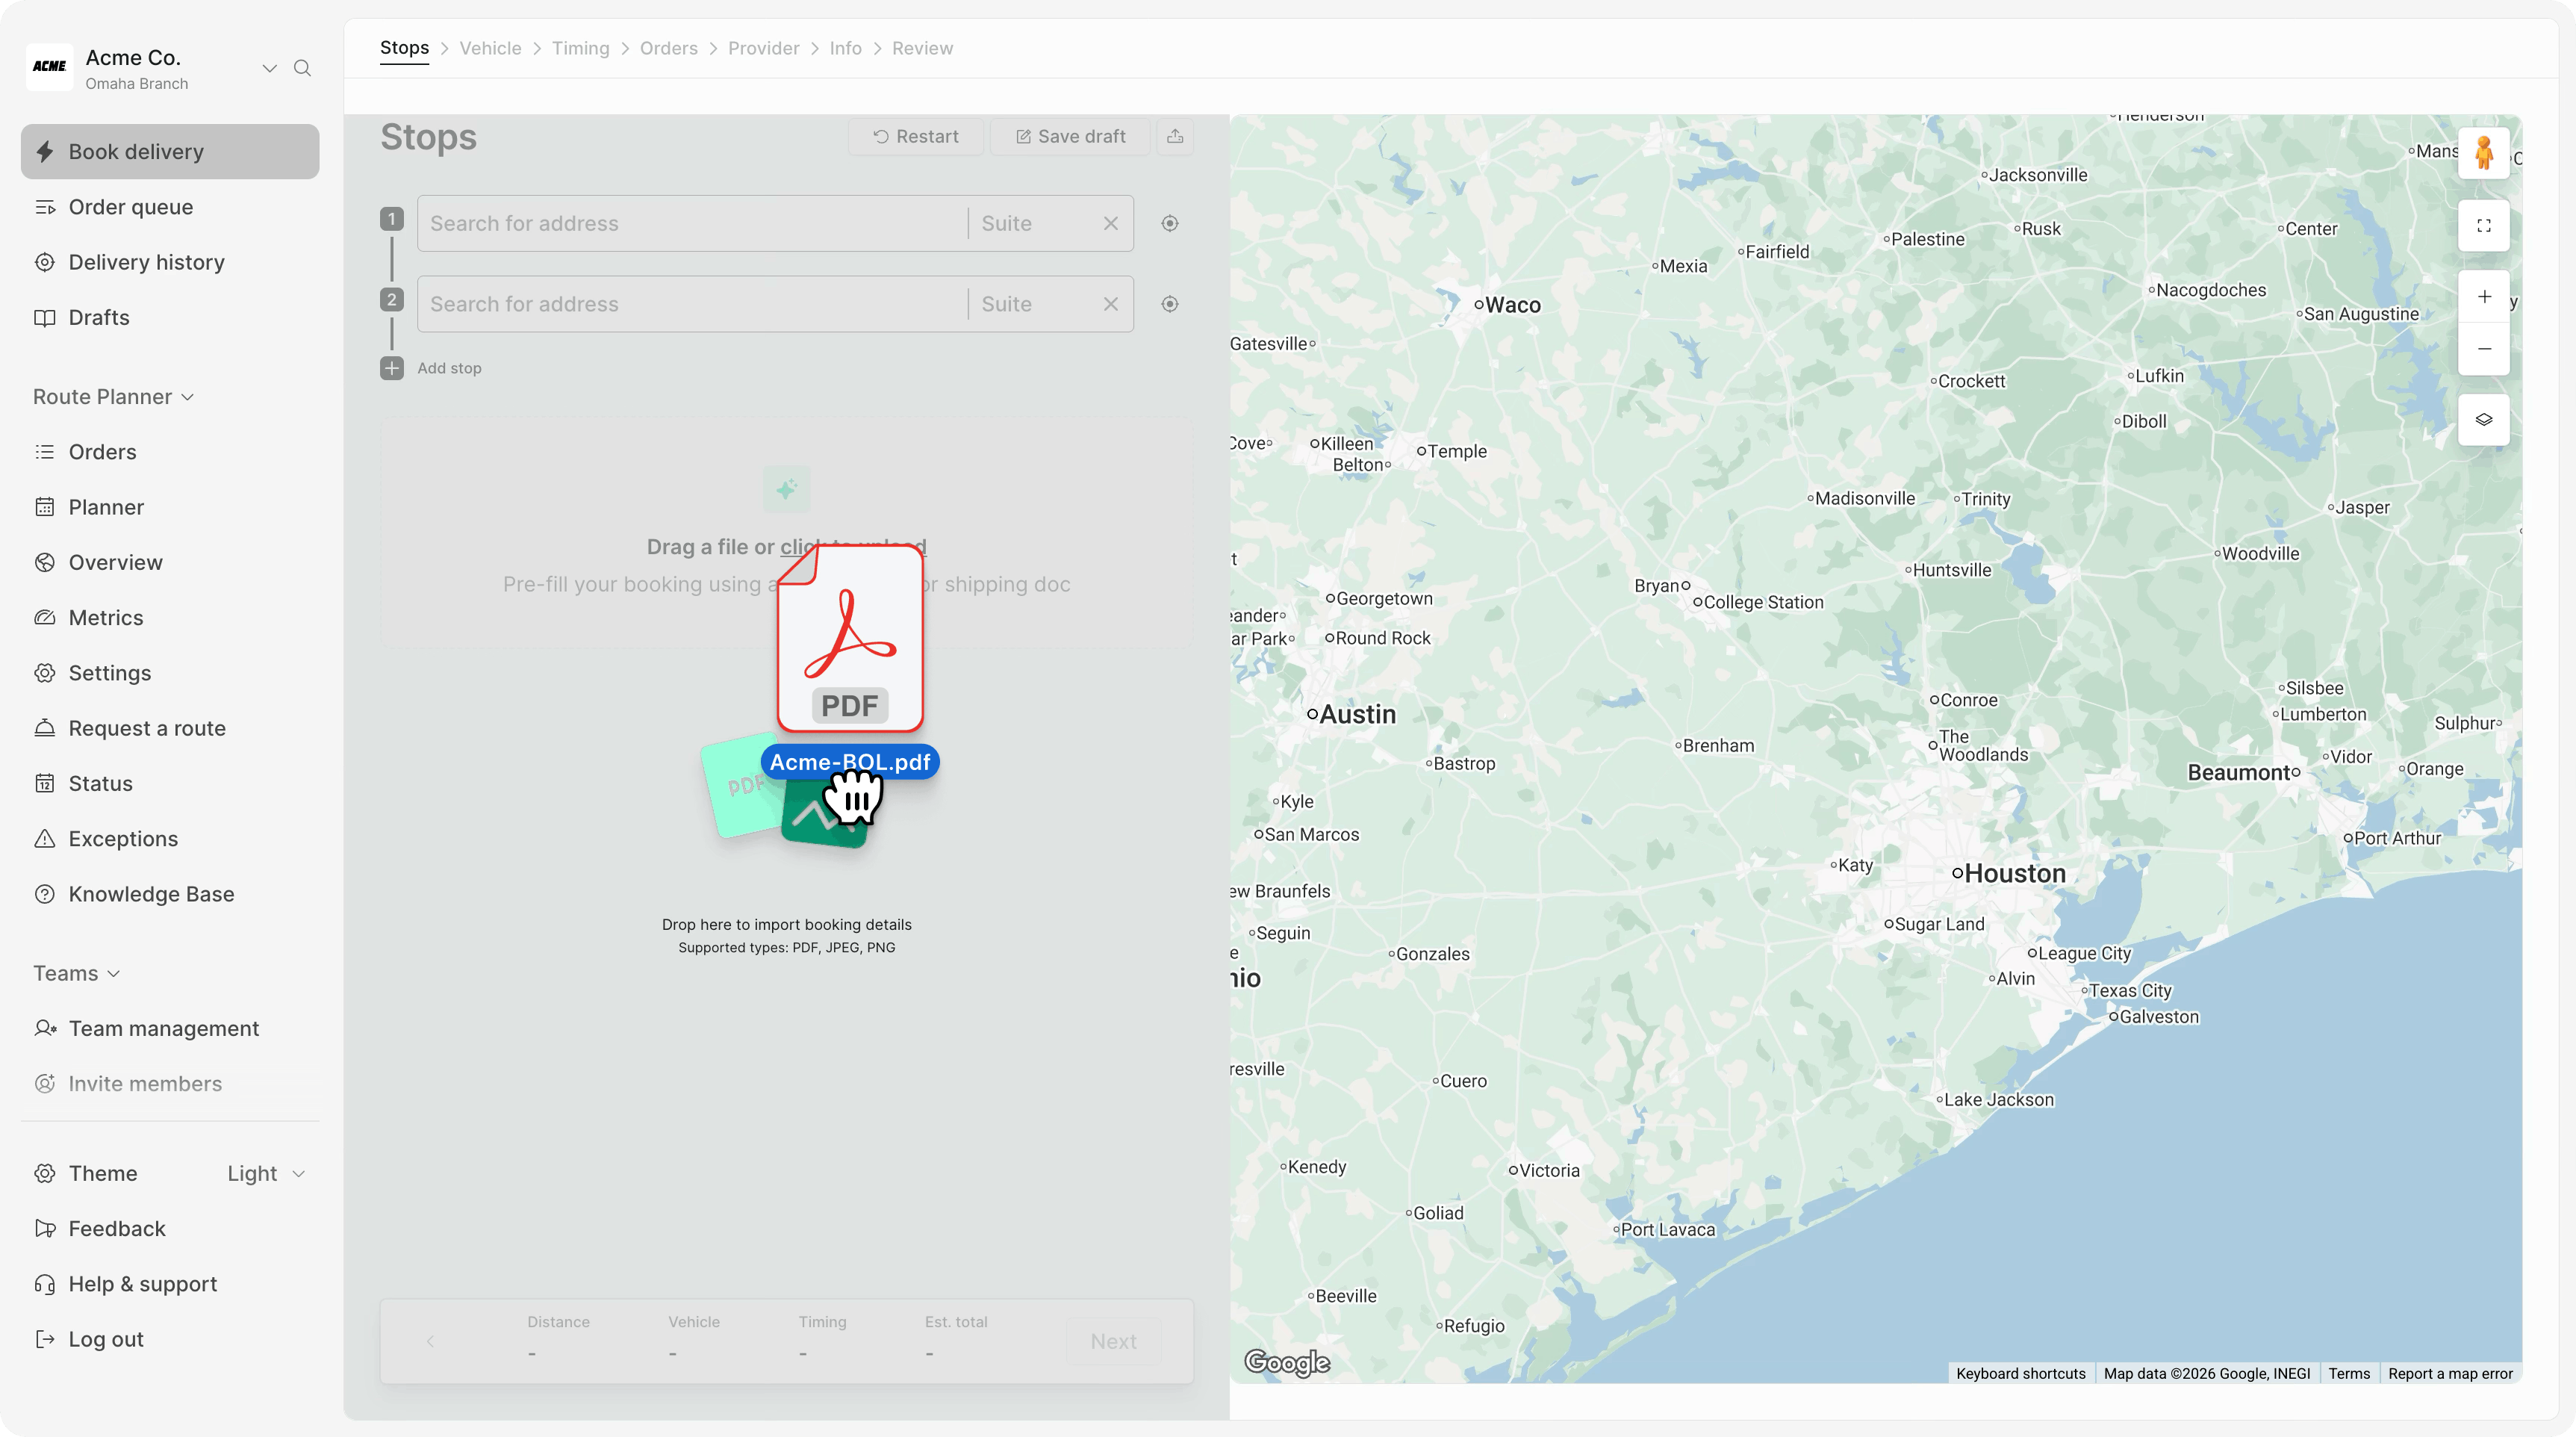
Task: Add another stop with the plus icon
Action: point(391,368)
